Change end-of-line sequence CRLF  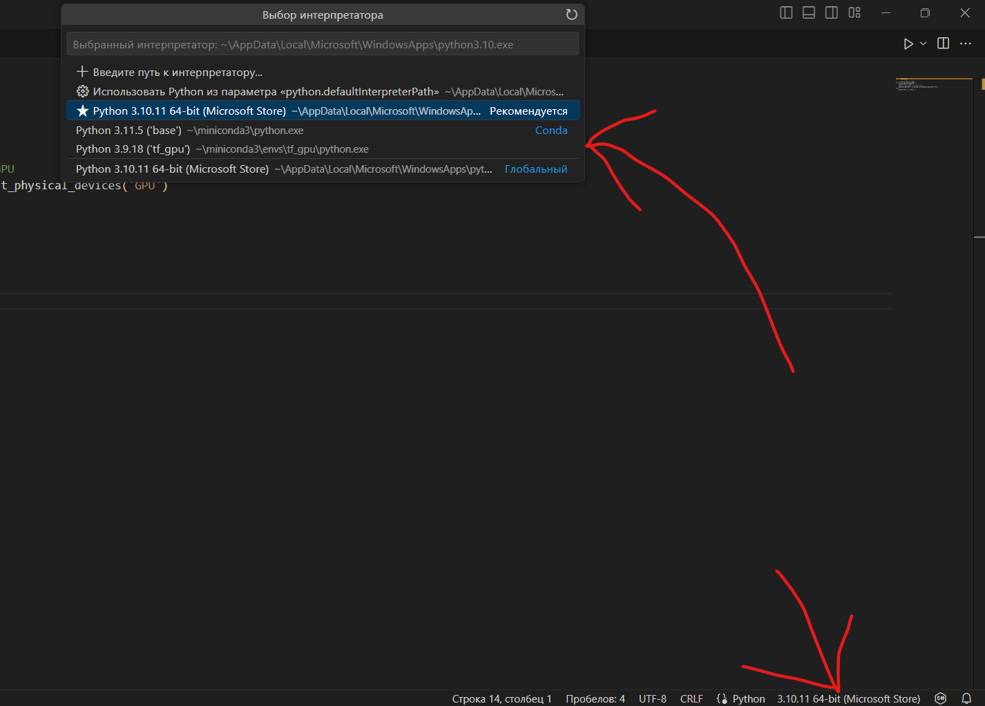tap(691, 698)
